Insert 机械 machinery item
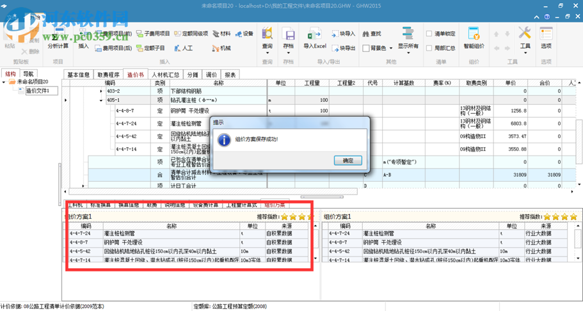The height and width of the screenshot is (311, 583). (x=221, y=48)
